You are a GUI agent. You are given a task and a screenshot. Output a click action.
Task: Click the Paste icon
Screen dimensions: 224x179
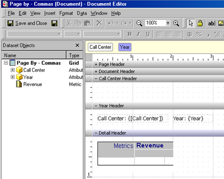coord(87,24)
